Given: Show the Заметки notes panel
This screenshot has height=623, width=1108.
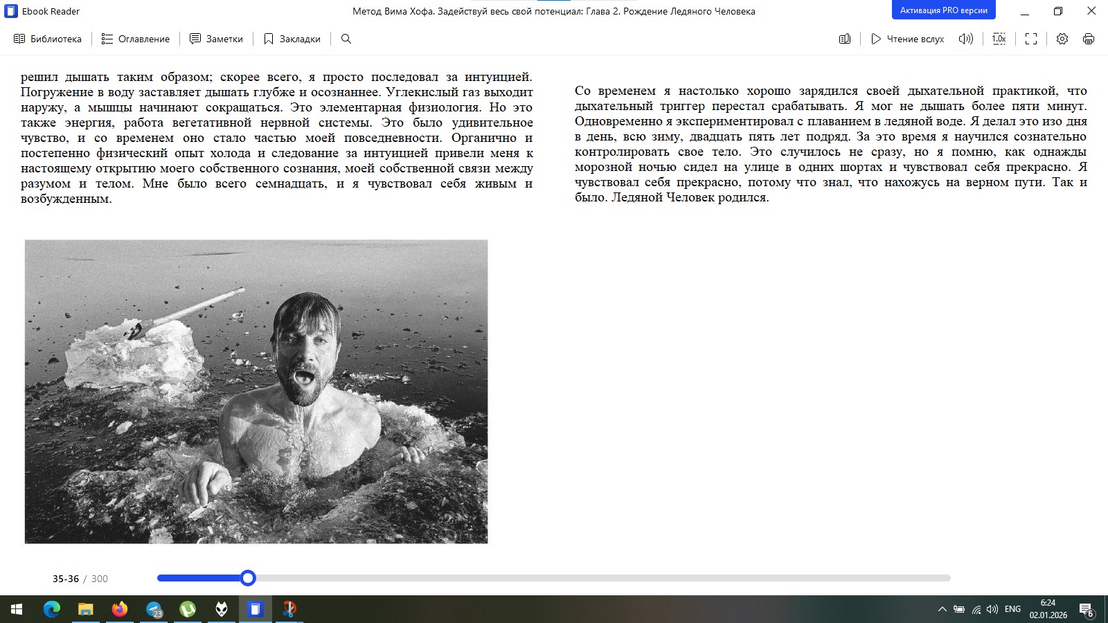Looking at the screenshot, I should click(x=217, y=39).
